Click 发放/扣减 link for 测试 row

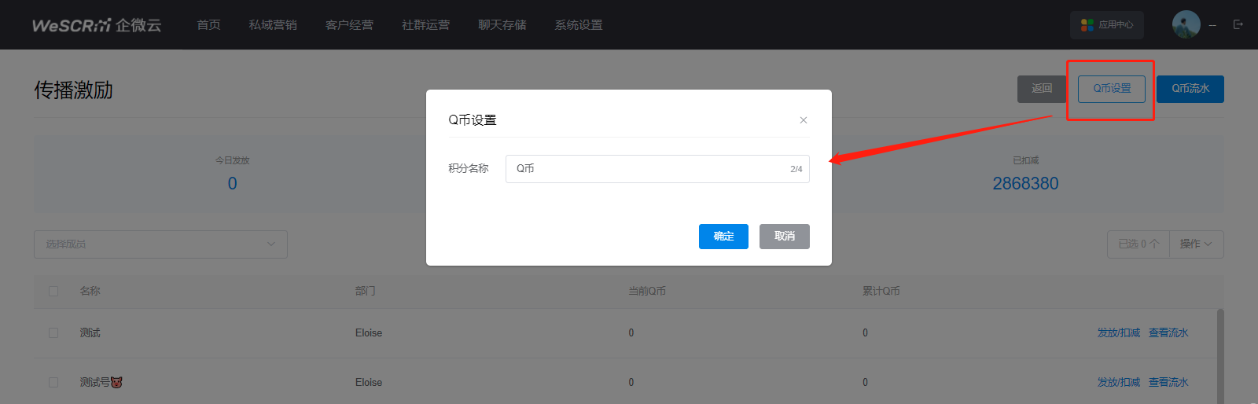coord(1118,333)
